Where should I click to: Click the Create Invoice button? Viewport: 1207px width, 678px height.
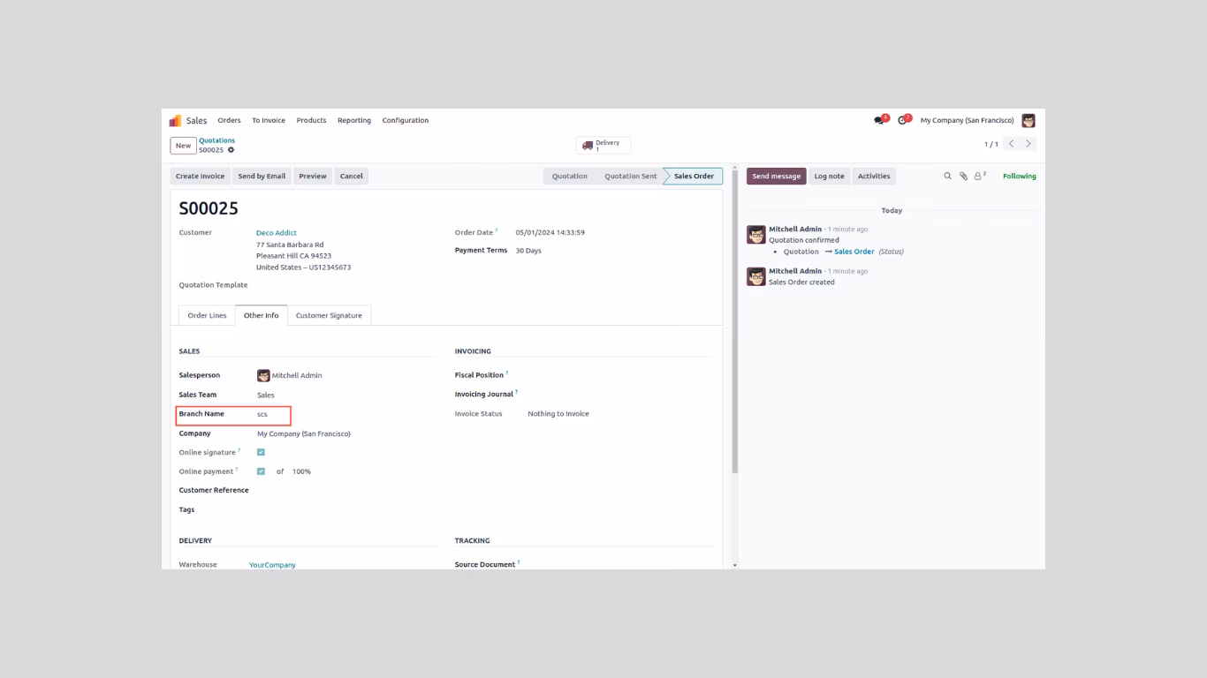pos(200,176)
